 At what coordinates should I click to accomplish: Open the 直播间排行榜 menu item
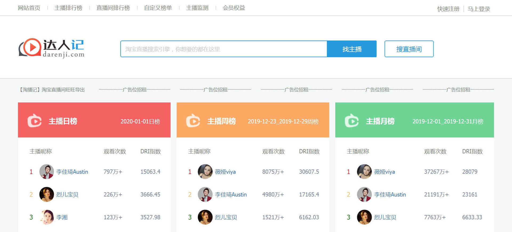tap(113, 8)
